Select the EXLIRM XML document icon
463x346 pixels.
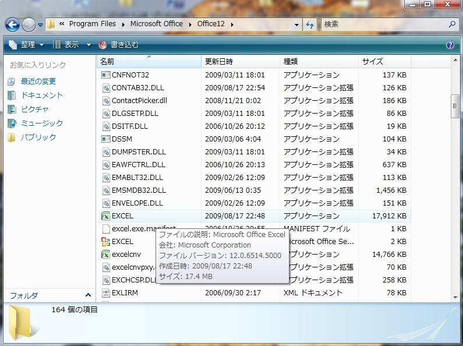pos(106,293)
